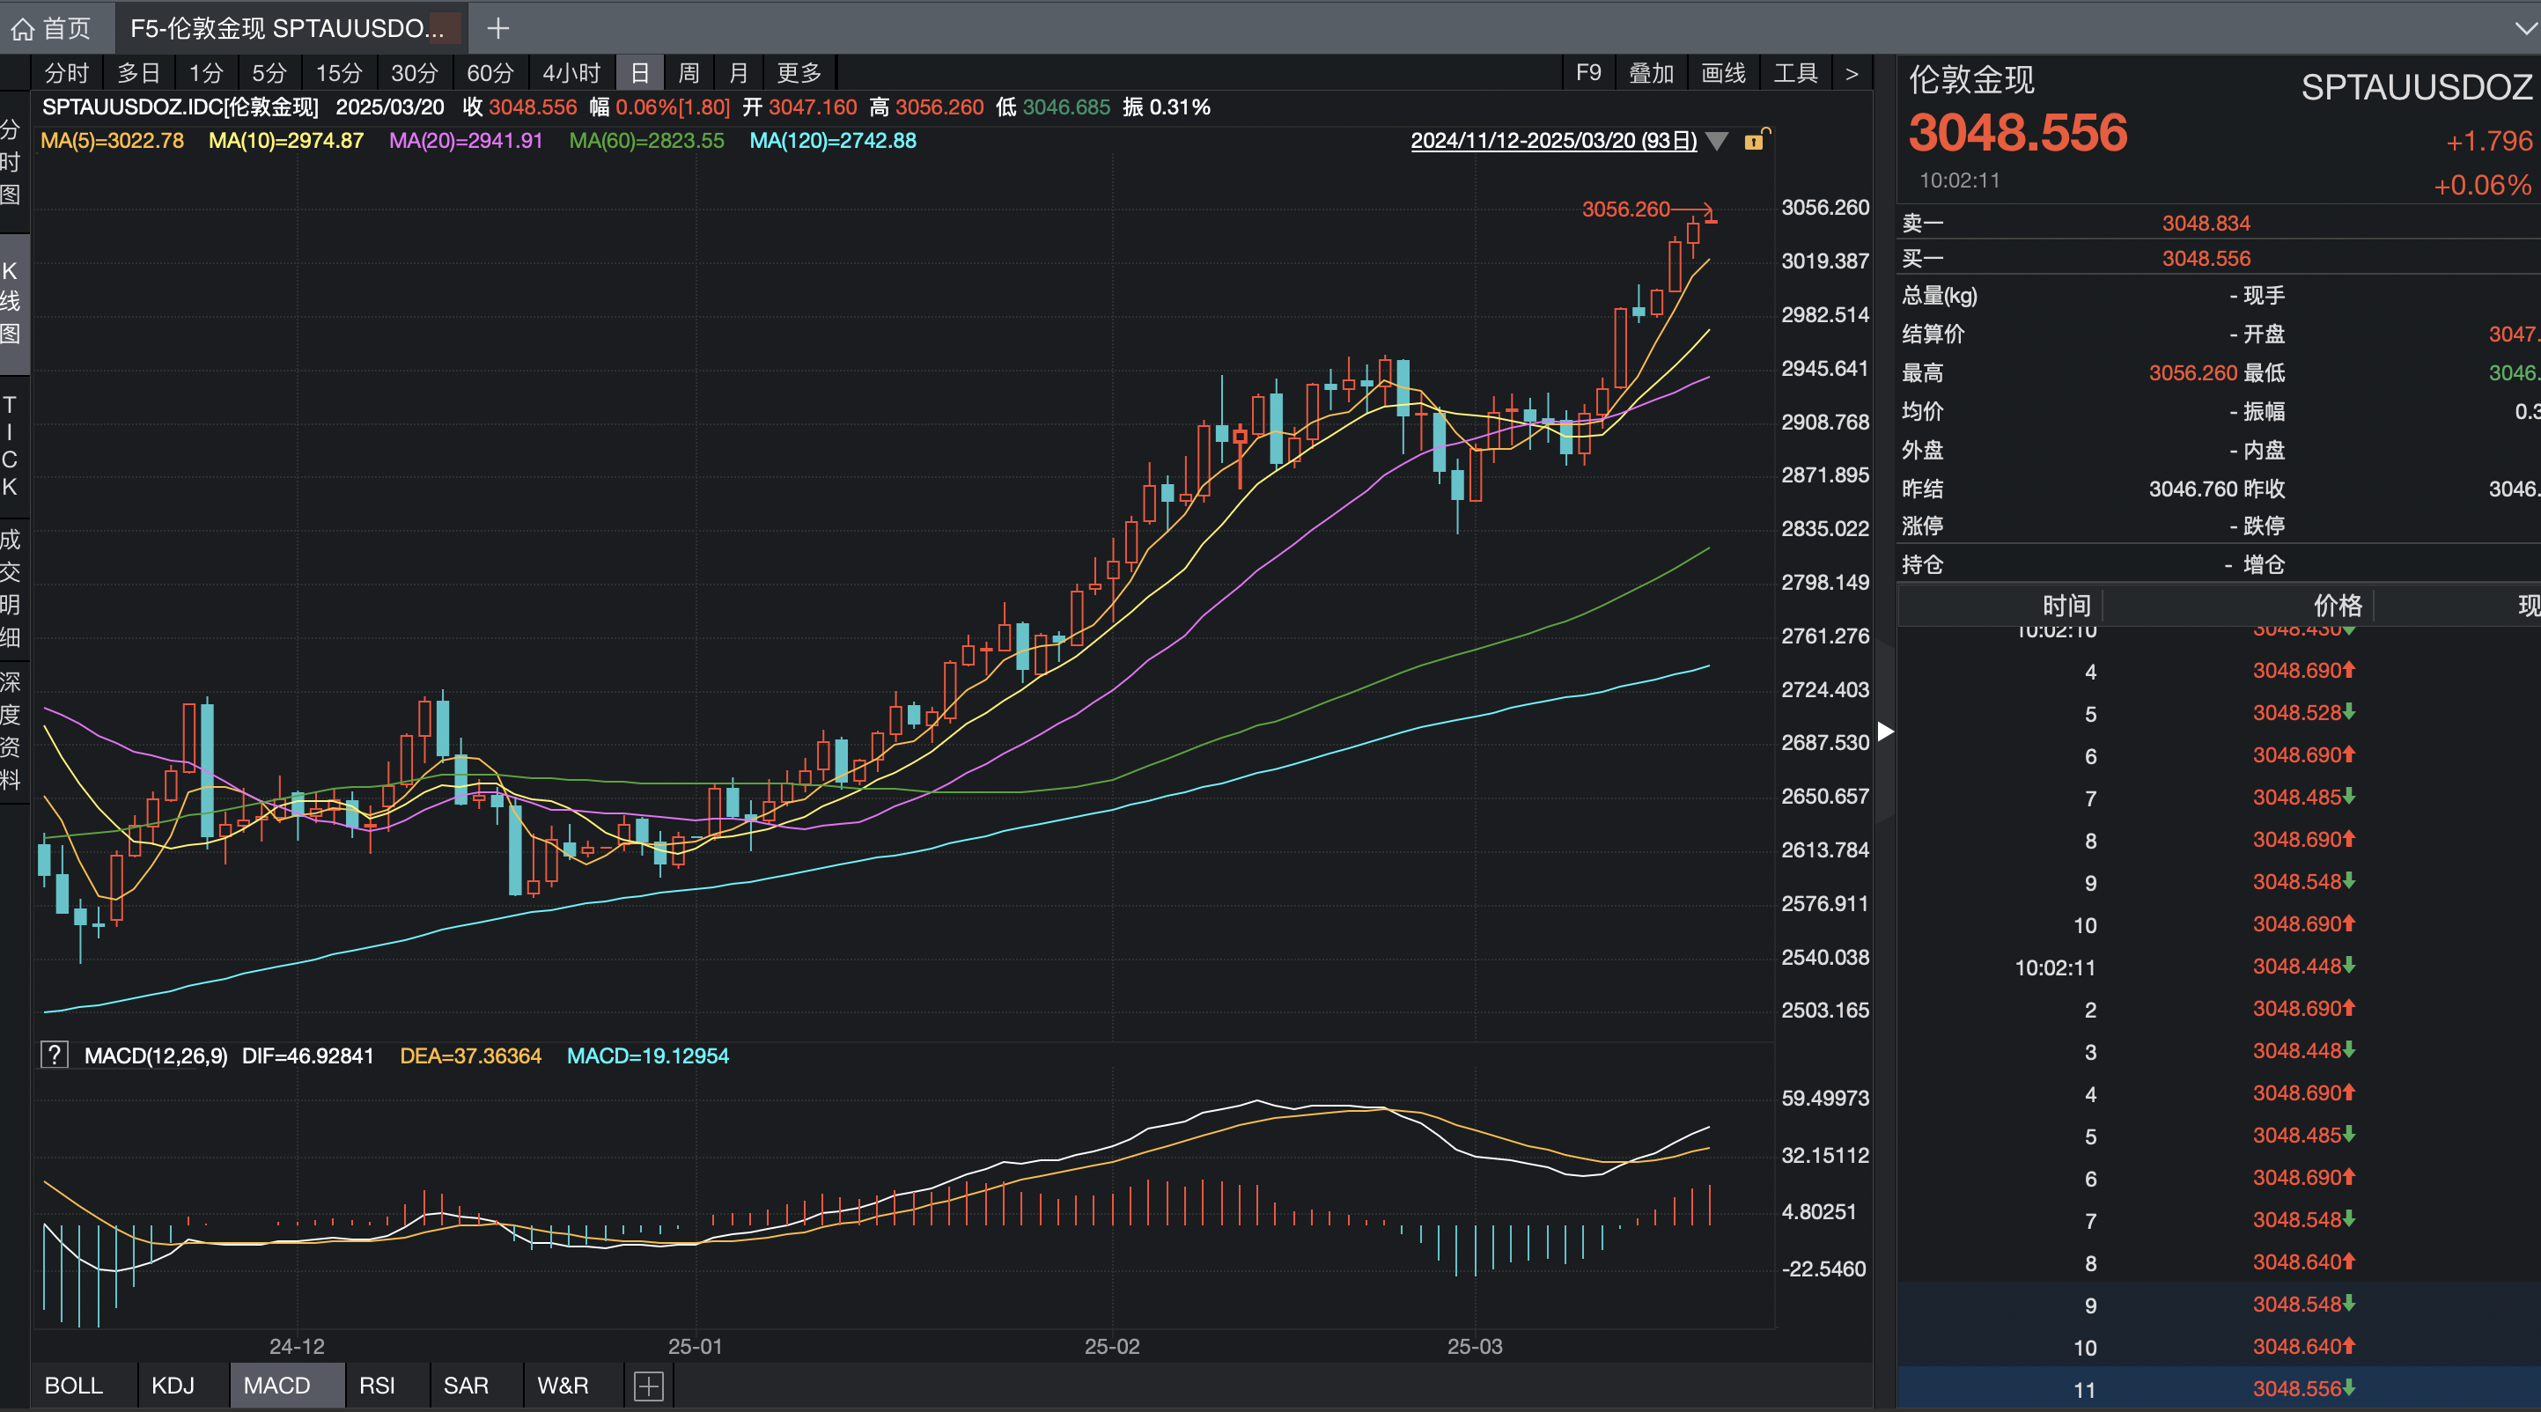Switch to the BOLL indicator tab

click(74, 1386)
